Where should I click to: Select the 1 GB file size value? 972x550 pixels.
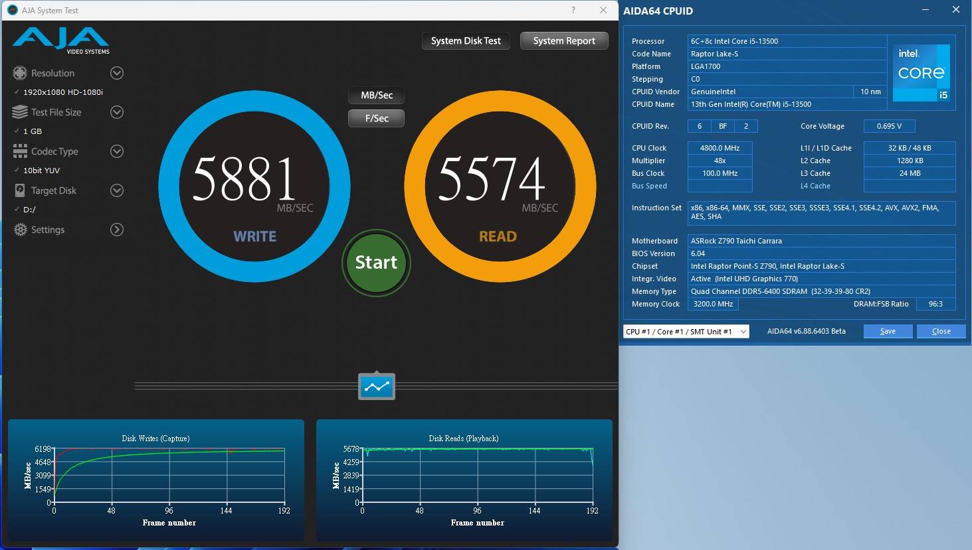point(33,131)
